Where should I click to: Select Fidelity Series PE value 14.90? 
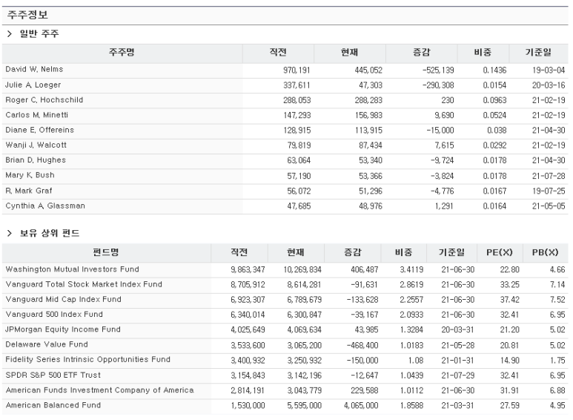[510, 361]
